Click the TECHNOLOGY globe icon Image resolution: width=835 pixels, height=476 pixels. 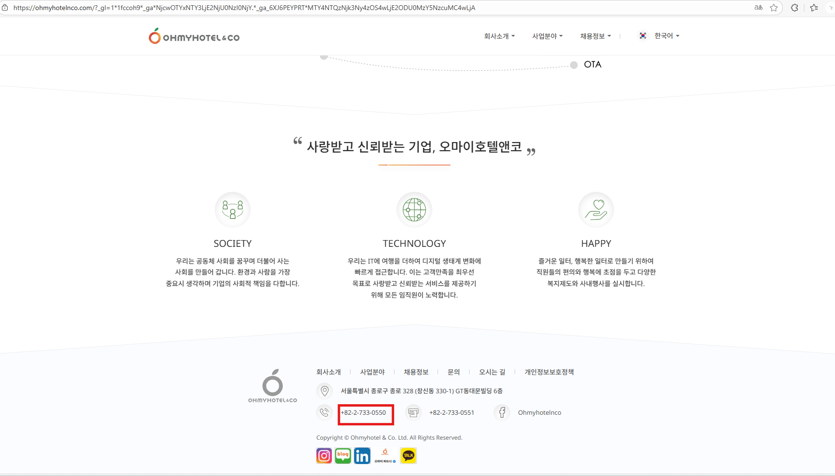coord(414,210)
